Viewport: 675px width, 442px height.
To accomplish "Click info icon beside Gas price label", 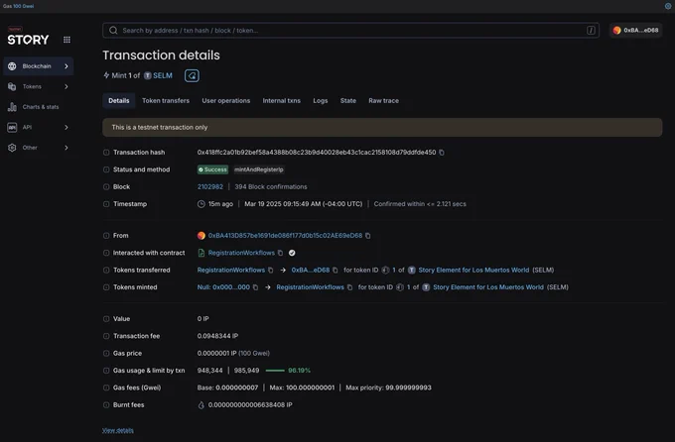I will (x=106, y=353).
